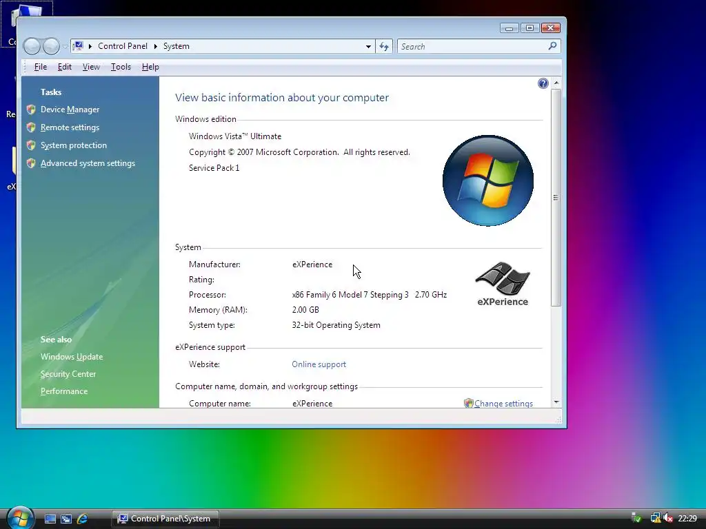
Task: Select System breadcrumb in address bar
Action: 176,46
